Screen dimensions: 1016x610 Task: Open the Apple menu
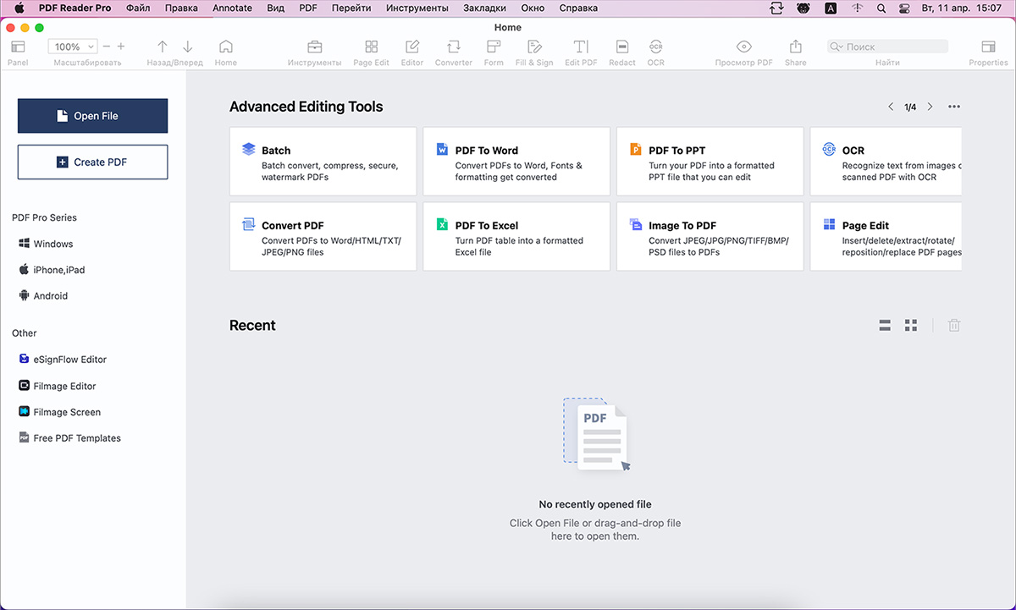pyautogui.click(x=19, y=8)
